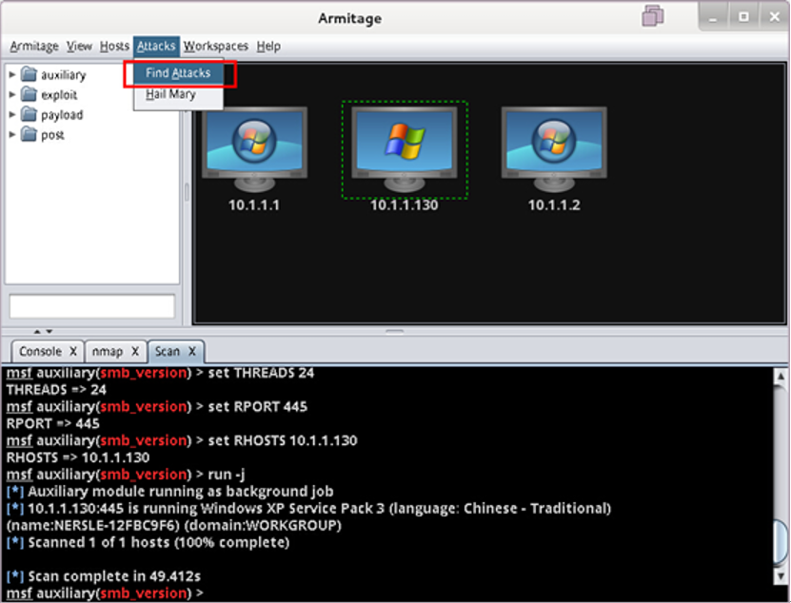Click the 'set THREADS 24' console line

[161, 373]
